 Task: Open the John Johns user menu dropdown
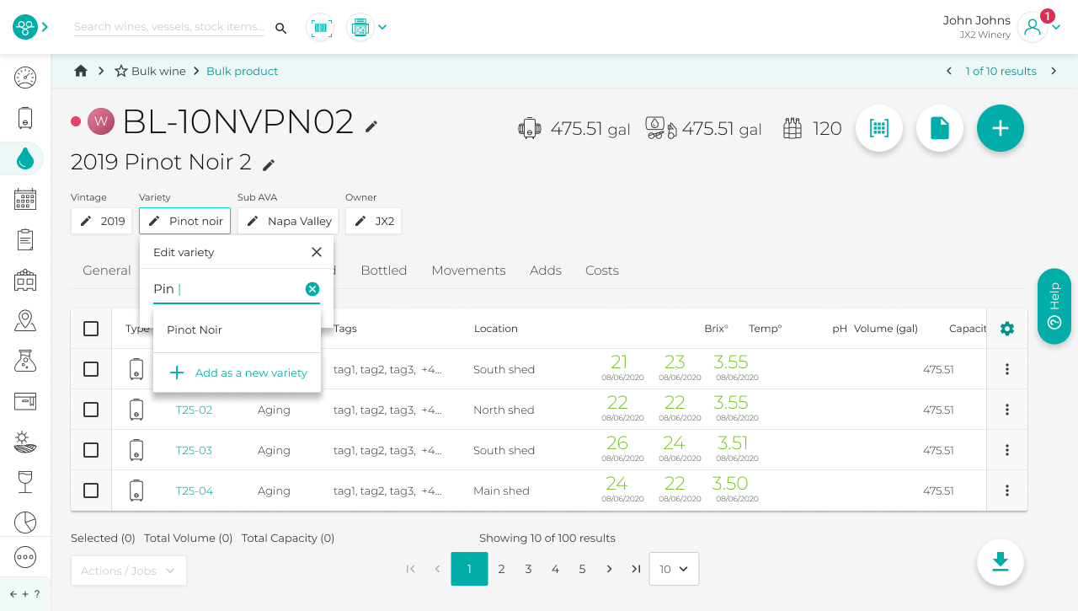[1056, 27]
